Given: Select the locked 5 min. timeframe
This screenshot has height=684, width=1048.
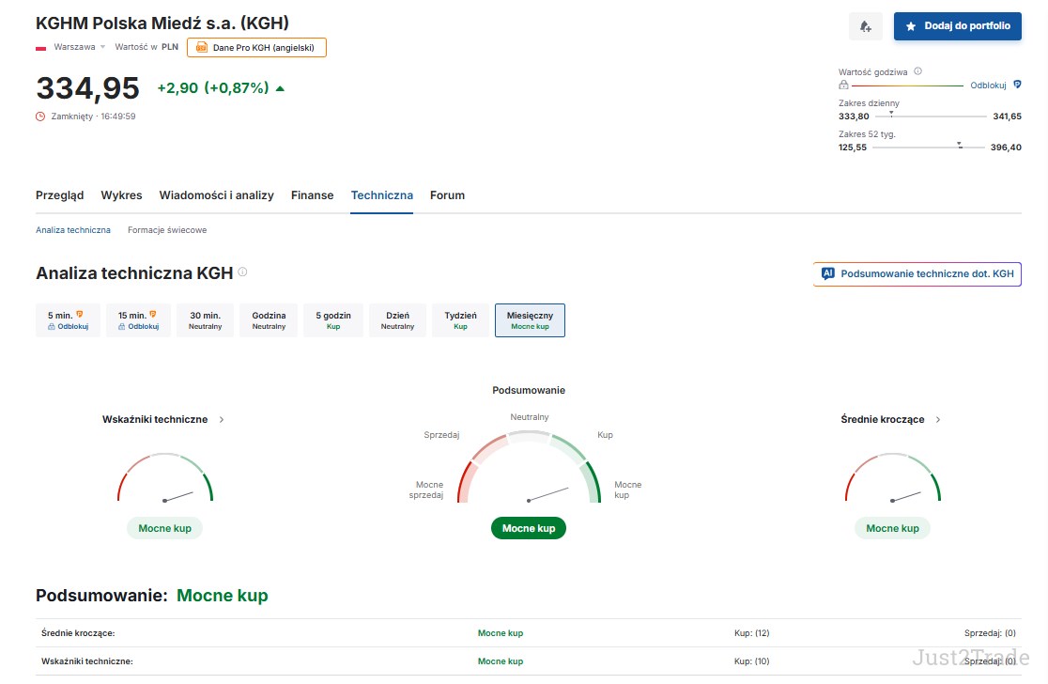Looking at the screenshot, I should click(68, 320).
